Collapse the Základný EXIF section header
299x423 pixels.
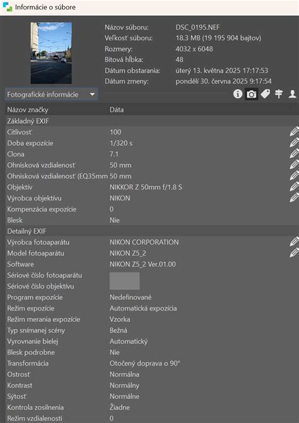(x=152, y=121)
